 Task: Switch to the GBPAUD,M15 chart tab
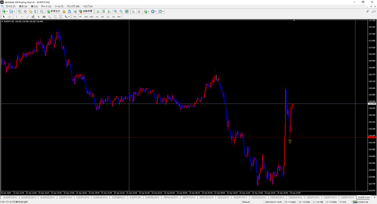click(x=171, y=197)
